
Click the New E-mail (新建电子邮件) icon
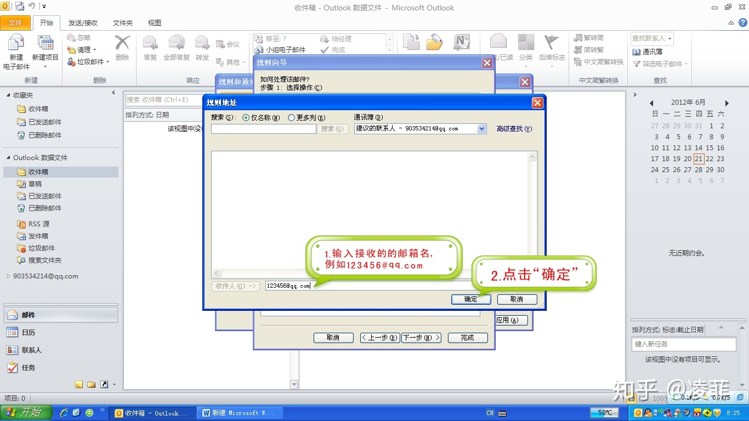click(x=16, y=44)
